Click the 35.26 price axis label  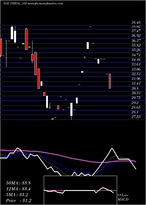(x=136, y=50)
